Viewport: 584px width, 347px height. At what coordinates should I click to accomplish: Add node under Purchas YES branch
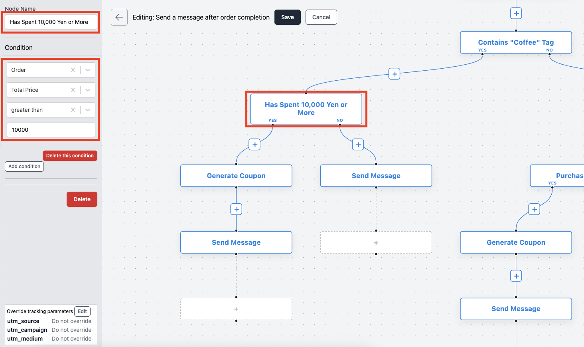[534, 209]
